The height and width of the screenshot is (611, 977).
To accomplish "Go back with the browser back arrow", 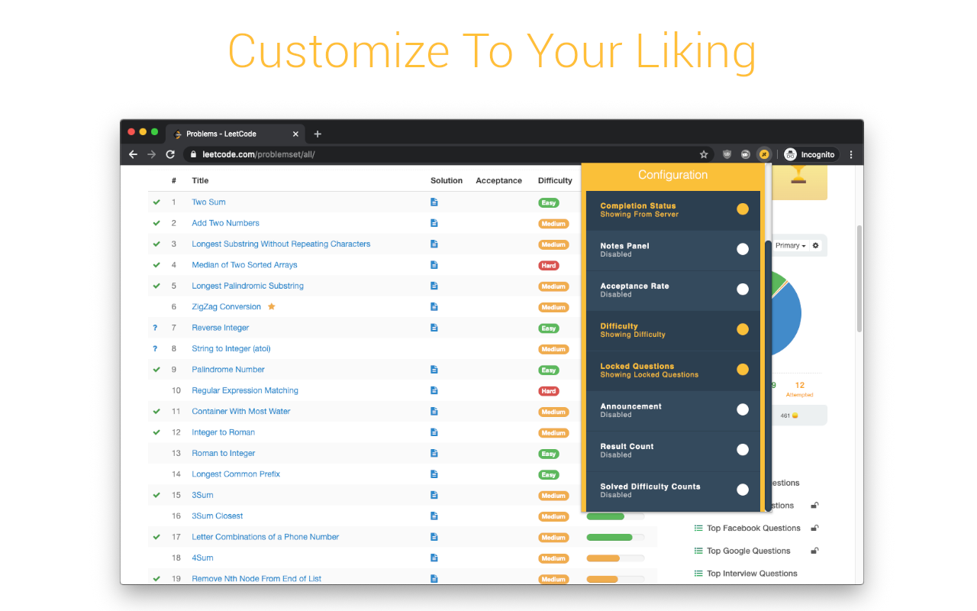I will coord(134,154).
